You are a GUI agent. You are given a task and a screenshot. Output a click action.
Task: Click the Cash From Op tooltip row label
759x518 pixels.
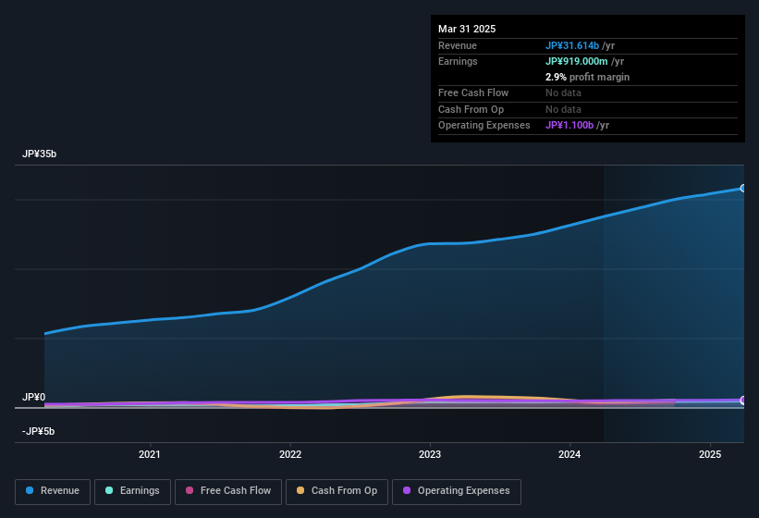coord(471,109)
